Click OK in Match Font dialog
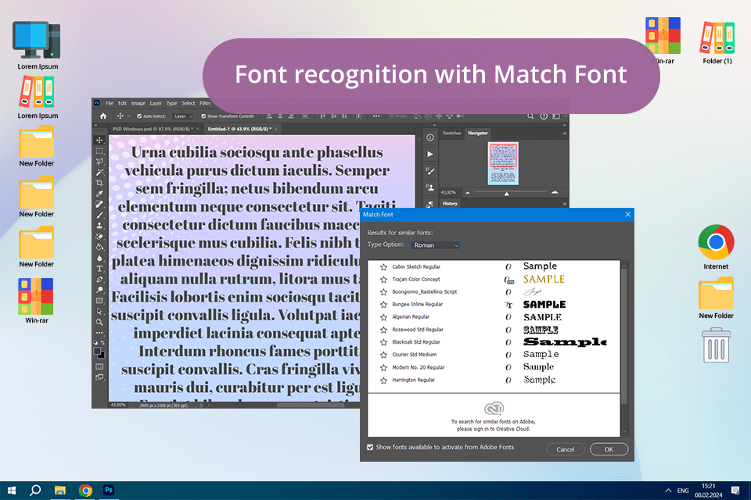751x500 pixels. pos(609,449)
